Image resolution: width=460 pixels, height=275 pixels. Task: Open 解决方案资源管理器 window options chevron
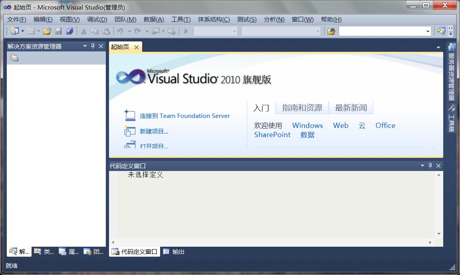(x=84, y=46)
